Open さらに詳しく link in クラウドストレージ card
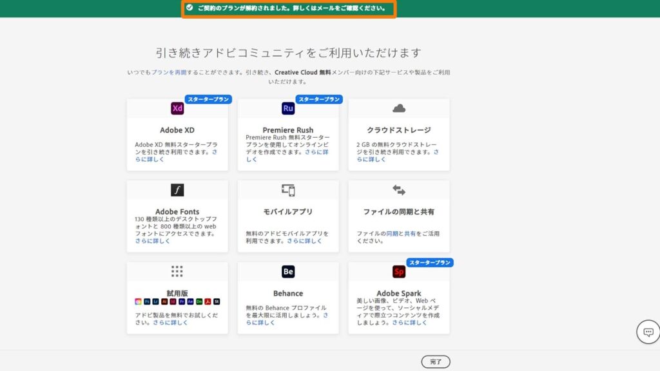The width and height of the screenshot is (660, 371). (x=371, y=160)
